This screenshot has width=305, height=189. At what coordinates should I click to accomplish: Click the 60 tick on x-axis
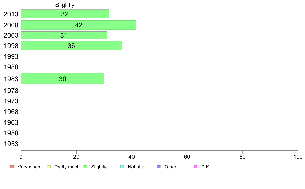click(187, 157)
